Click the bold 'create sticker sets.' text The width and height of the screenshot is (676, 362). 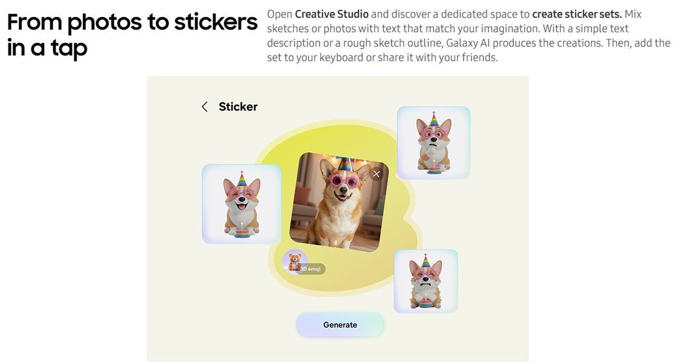click(x=577, y=14)
